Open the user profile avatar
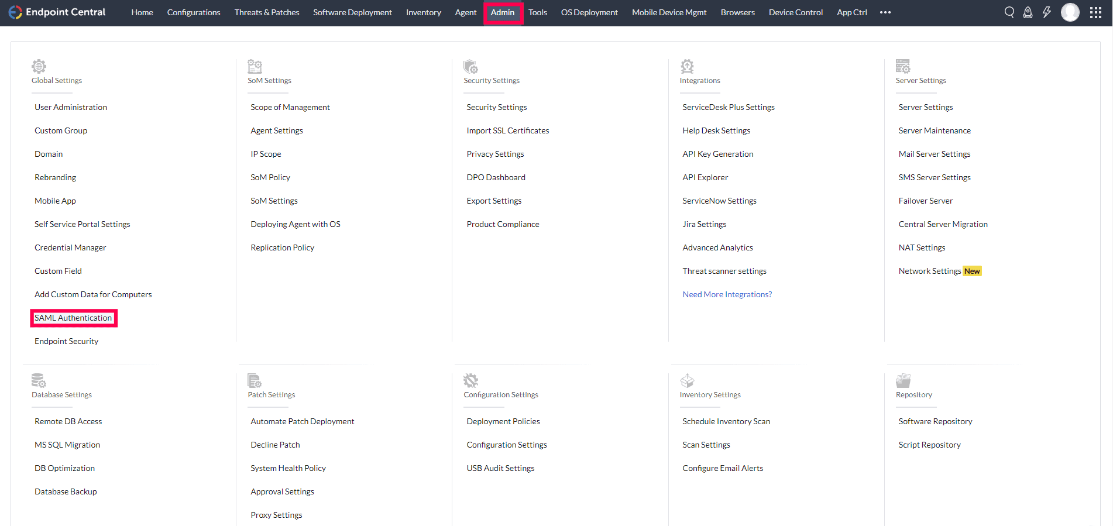This screenshot has width=1113, height=526. tap(1070, 12)
